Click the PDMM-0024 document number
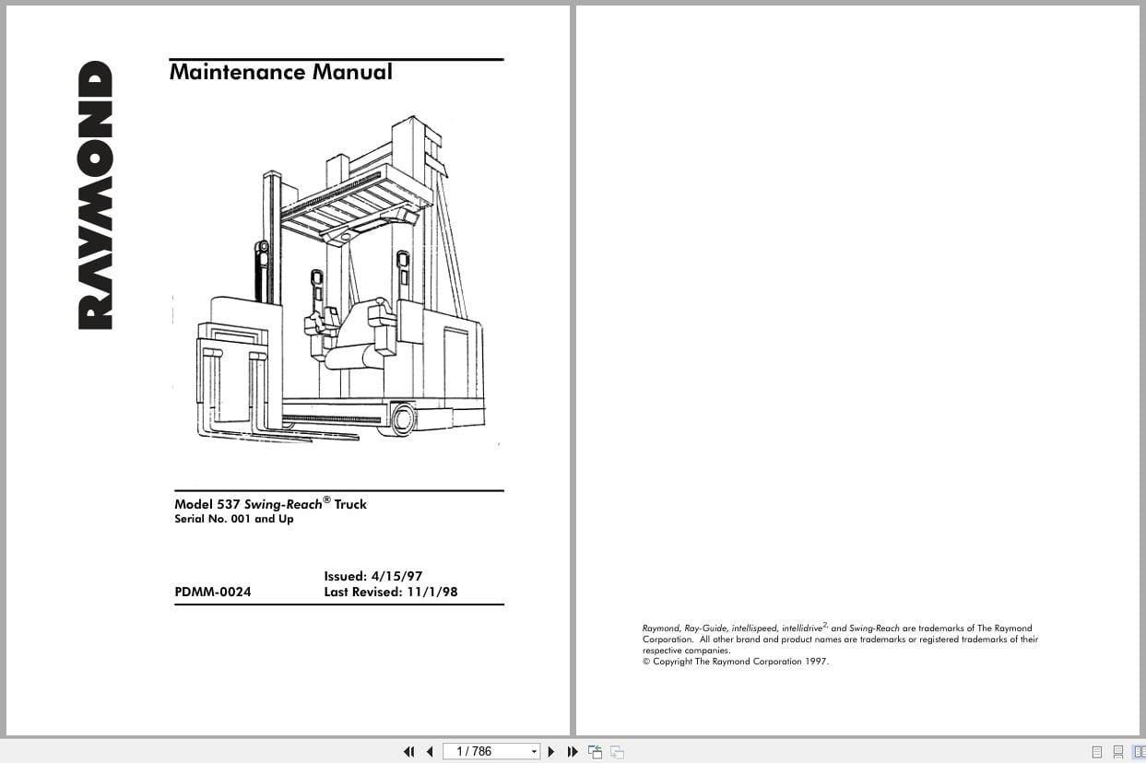Screen dimensions: 1146x763 pos(212,592)
